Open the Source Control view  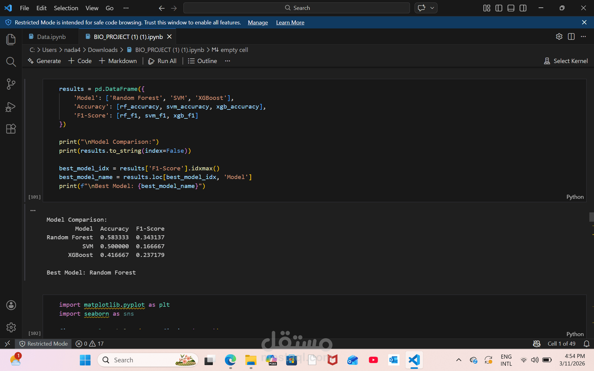coord(11,84)
